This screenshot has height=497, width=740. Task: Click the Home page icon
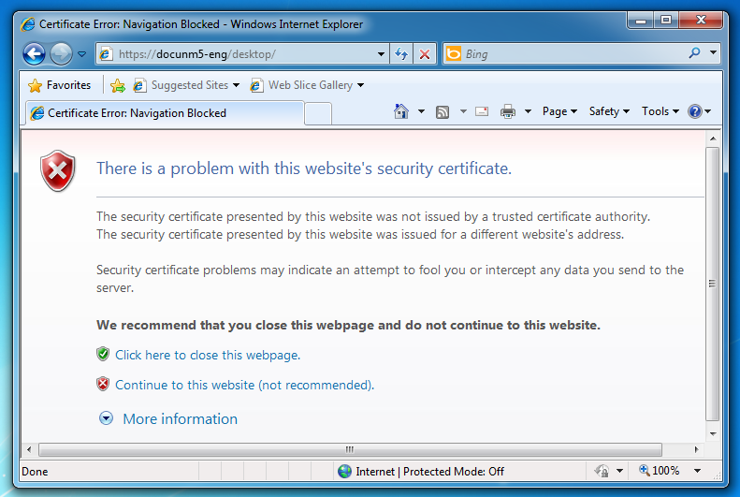click(x=401, y=111)
